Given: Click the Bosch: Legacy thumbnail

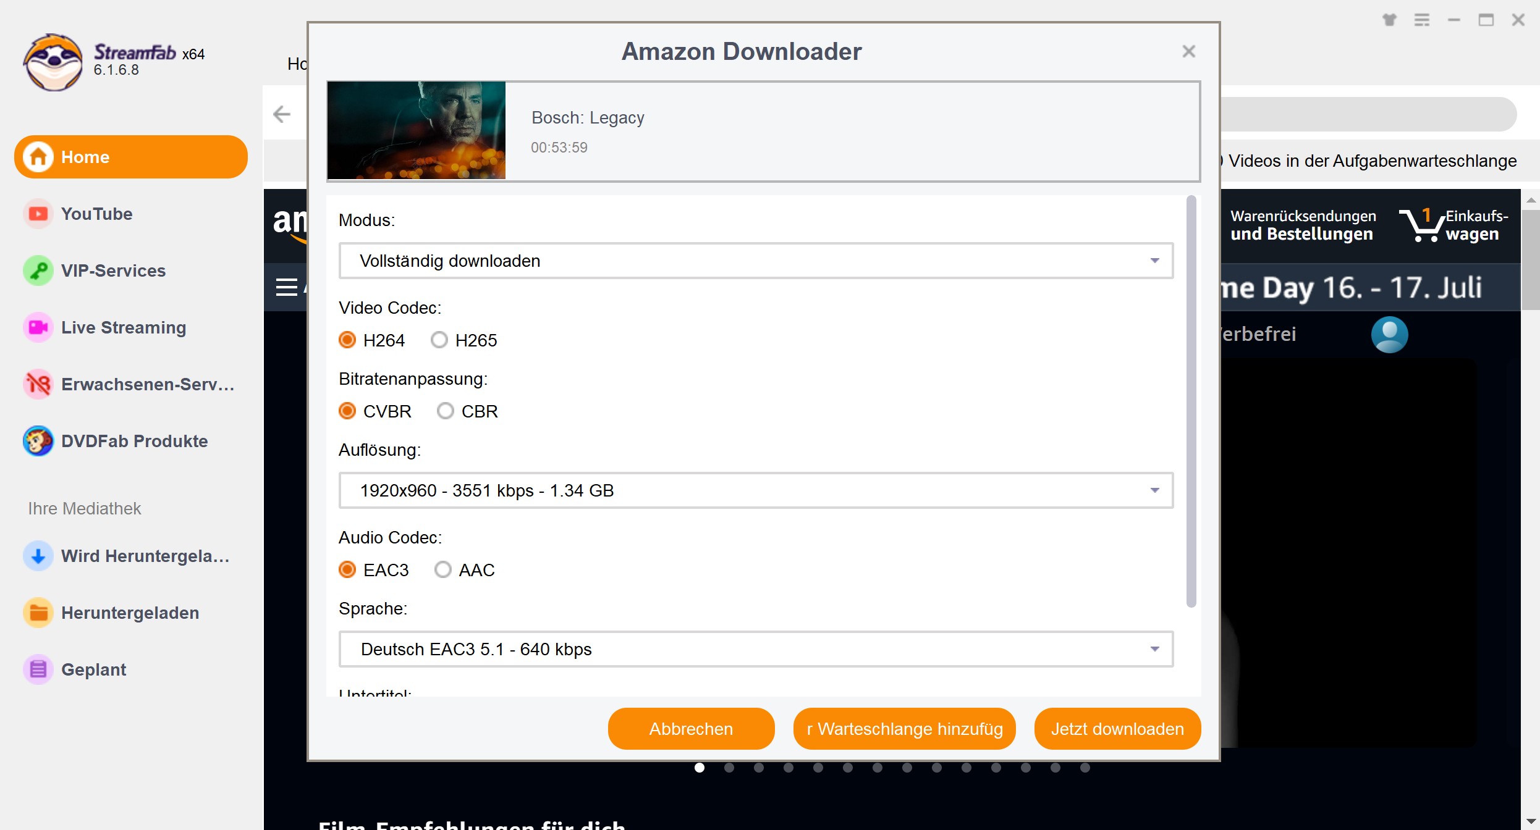Looking at the screenshot, I should 417,130.
